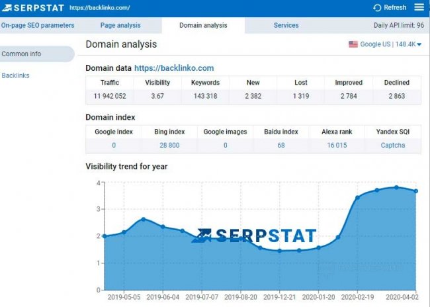
Task: Click the Keywords value 143 318
Action: click(x=204, y=97)
